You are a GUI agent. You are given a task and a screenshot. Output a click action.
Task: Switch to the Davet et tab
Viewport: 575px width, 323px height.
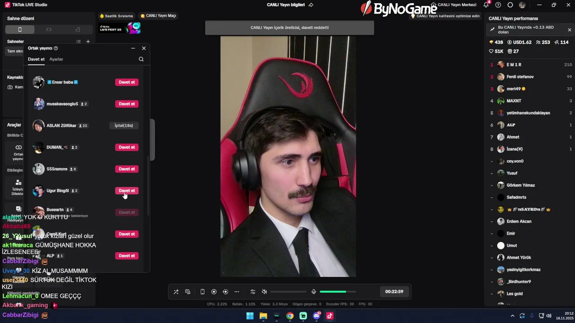click(36, 59)
